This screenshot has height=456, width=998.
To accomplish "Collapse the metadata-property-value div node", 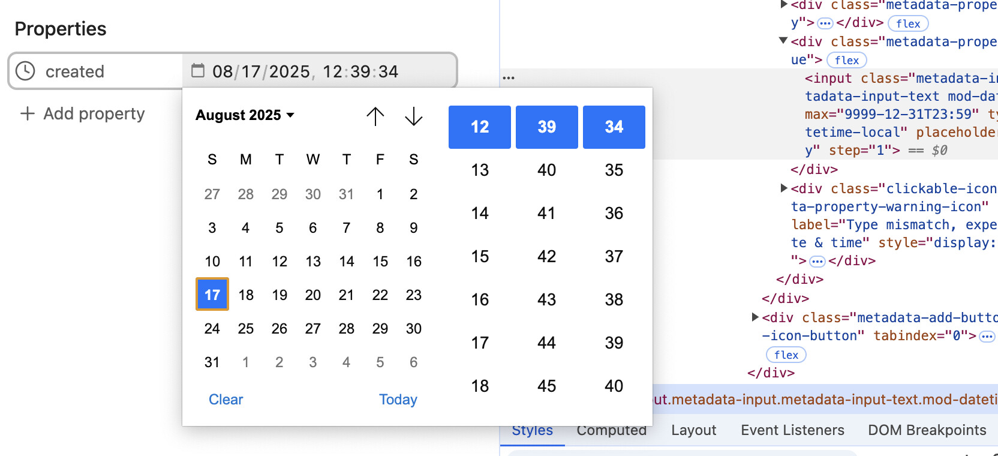I will tap(783, 41).
